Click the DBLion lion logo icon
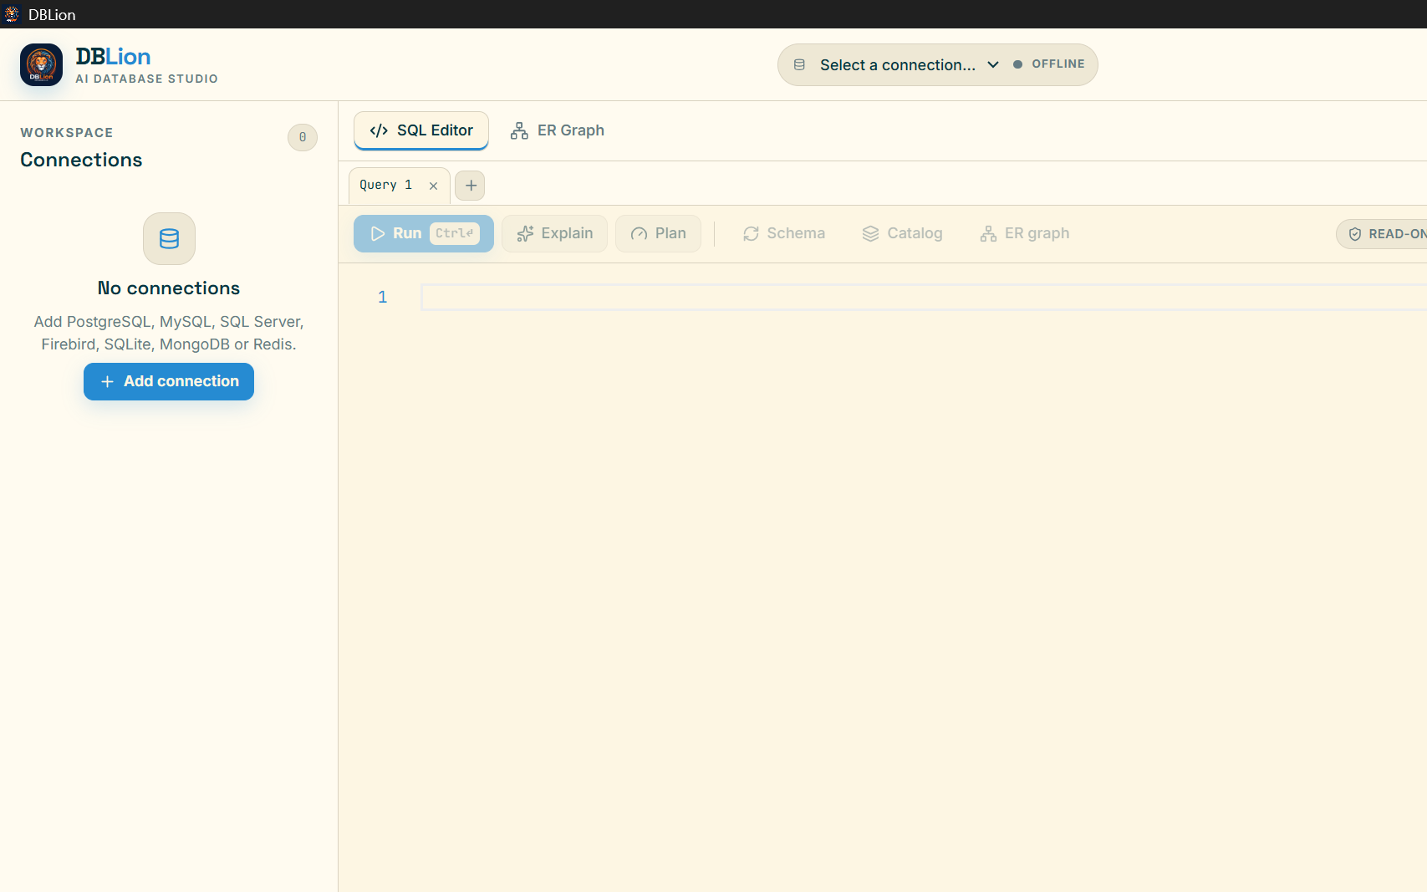Viewport: 1427px width, 892px height. point(41,65)
